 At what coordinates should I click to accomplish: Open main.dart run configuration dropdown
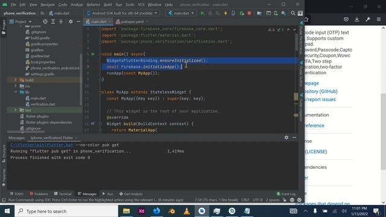(x=181, y=13)
